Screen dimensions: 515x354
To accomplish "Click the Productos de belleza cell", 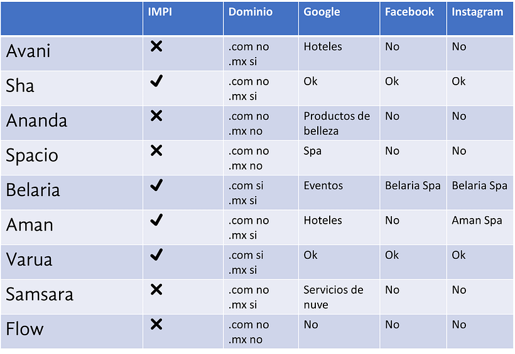I will point(339,123).
